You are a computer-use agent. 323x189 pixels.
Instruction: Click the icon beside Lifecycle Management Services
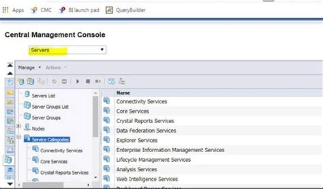point(107,159)
